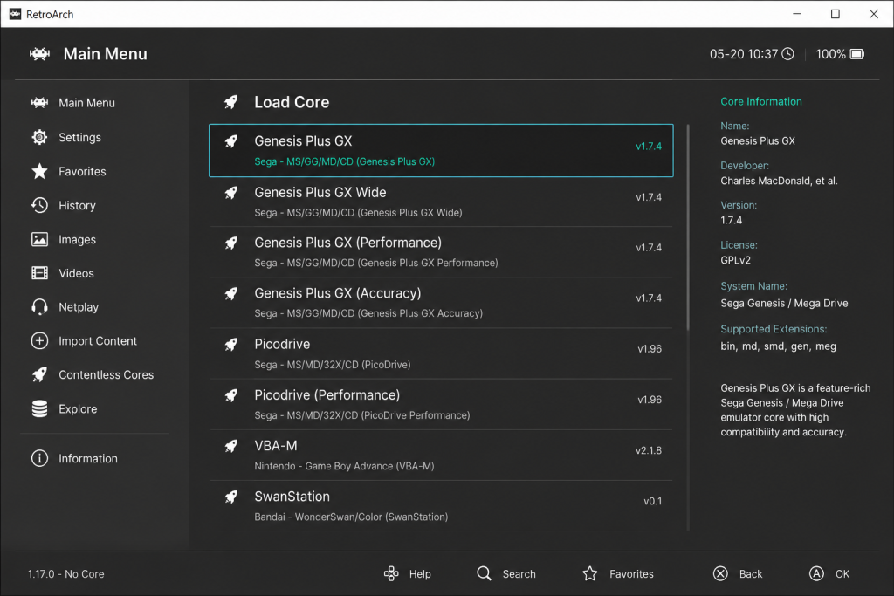The height and width of the screenshot is (596, 894).
Task: Click the core list vertical scrollbar
Action: coord(688,228)
